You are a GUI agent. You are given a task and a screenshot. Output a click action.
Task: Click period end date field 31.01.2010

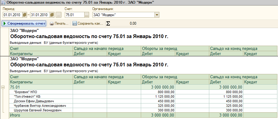pyautogui.click(x=40, y=15)
